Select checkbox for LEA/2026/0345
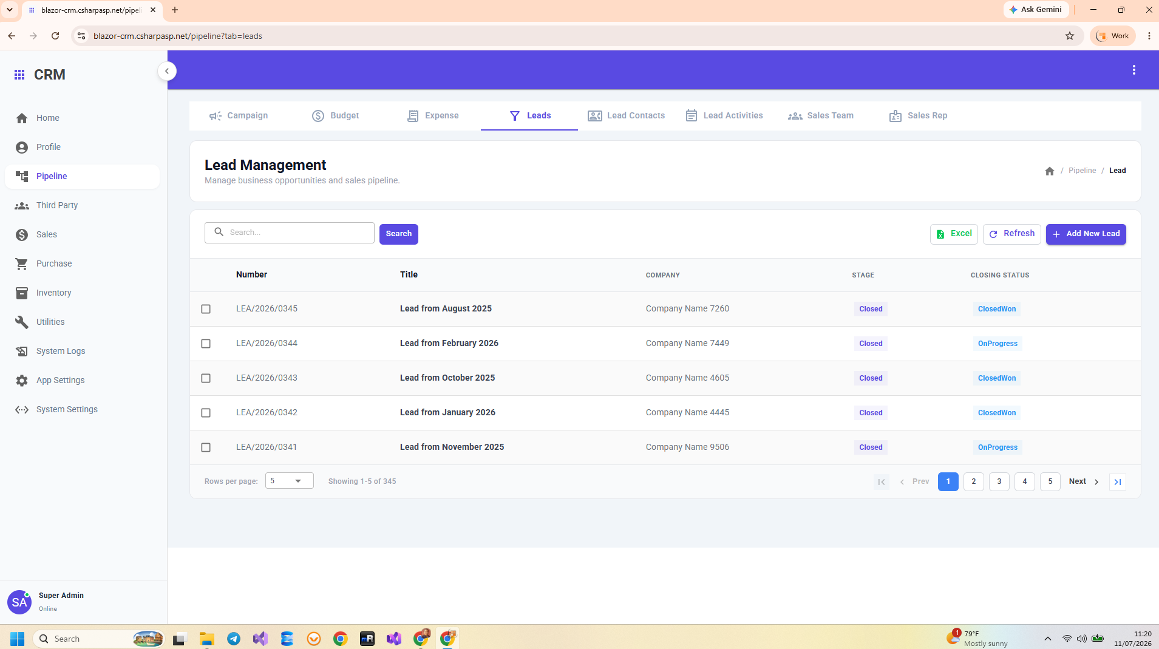 pos(206,309)
